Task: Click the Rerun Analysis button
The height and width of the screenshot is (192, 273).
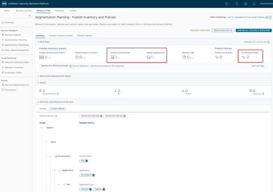Action: pyautogui.click(x=223, y=30)
